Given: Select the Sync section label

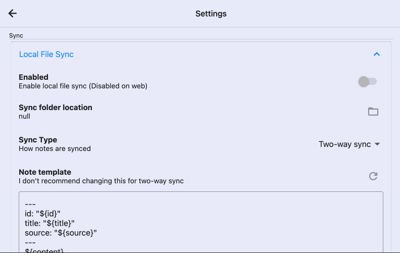Looking at the screenshot, I should (x=16, y=36).
